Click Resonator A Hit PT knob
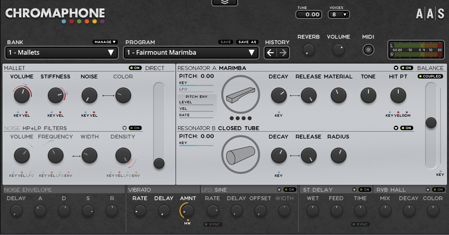The height and width of the screenshot is (235, 449). (398, 95)
